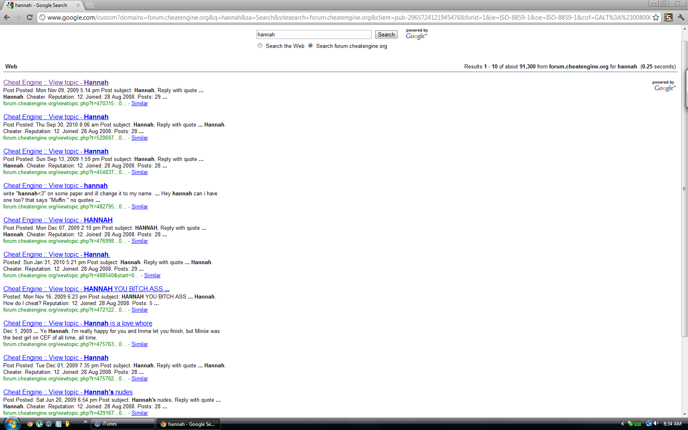Launch Chrome from the quick launch bar
This screenshot has height=430, width=688.
click(30, 424)
